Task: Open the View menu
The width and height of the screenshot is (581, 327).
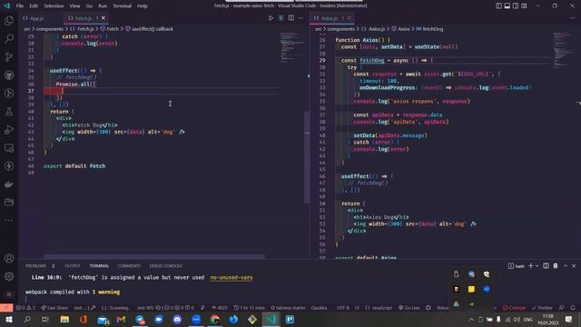Action: (74, 6)
